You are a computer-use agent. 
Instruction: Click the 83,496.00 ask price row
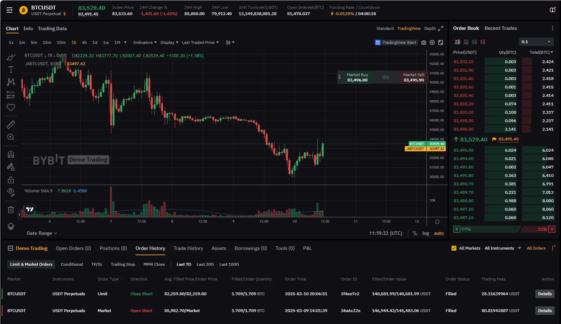coord(503,129)
